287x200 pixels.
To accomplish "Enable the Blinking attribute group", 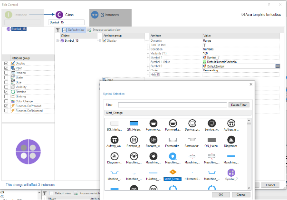I will 6,96.
